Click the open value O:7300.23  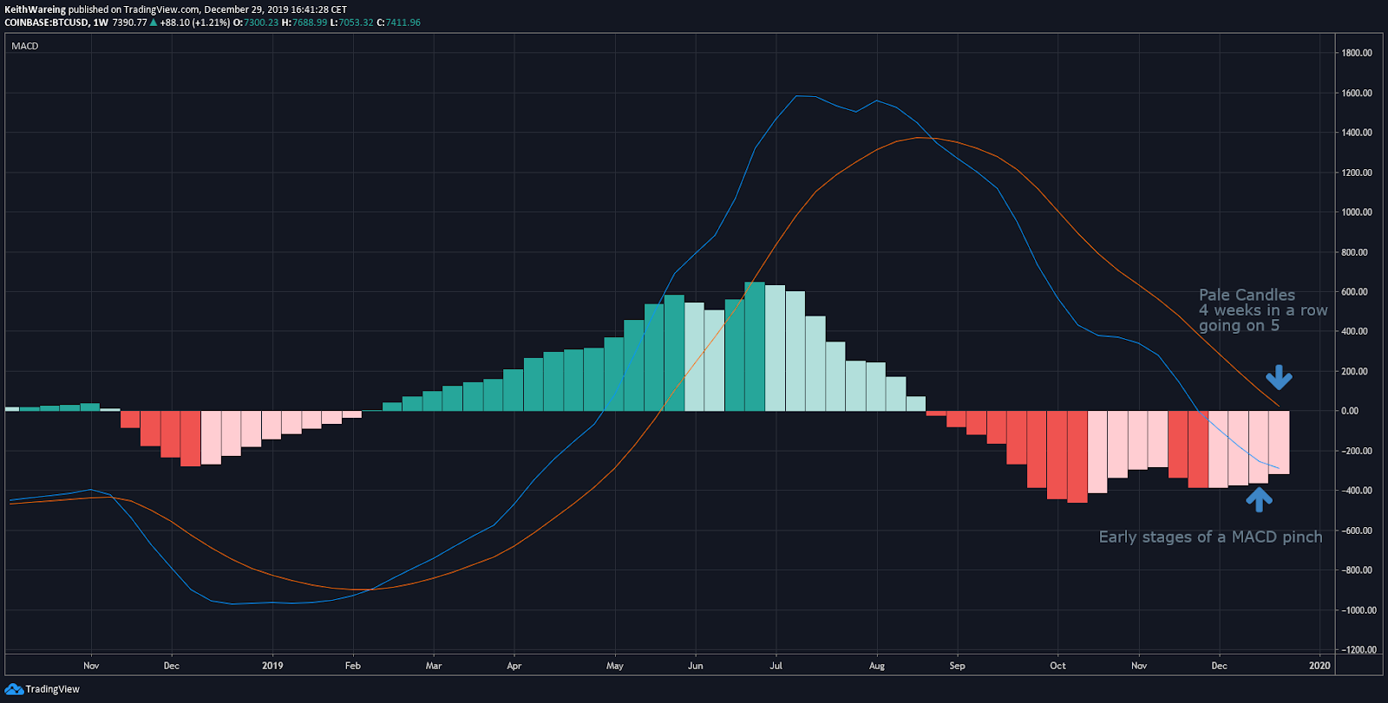pos(255,23)
